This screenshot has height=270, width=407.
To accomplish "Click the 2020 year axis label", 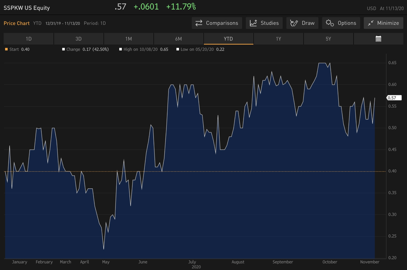I will click(x=196, y=267).
